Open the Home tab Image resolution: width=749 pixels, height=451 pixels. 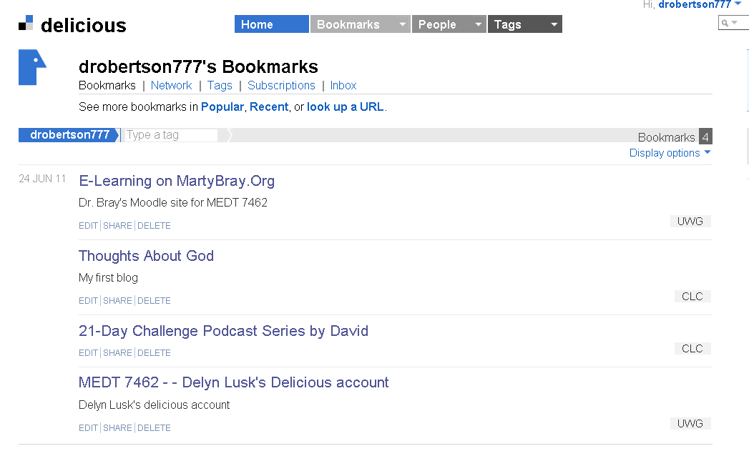271,24
